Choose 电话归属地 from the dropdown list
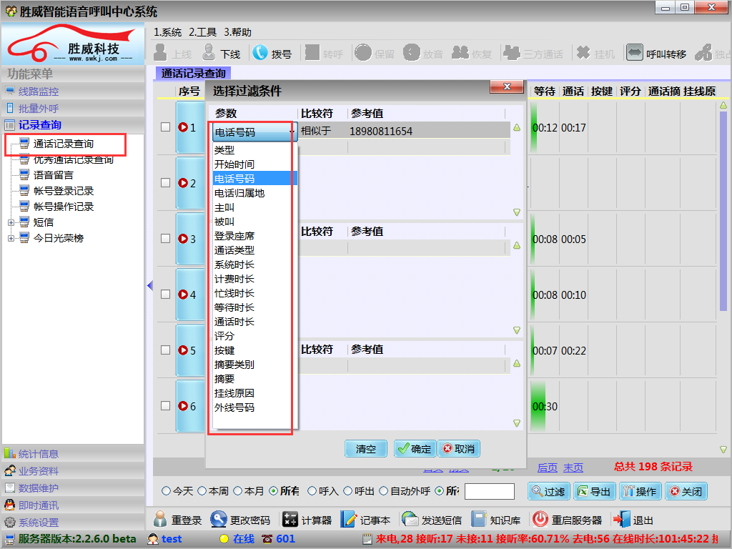 (239, 193)
